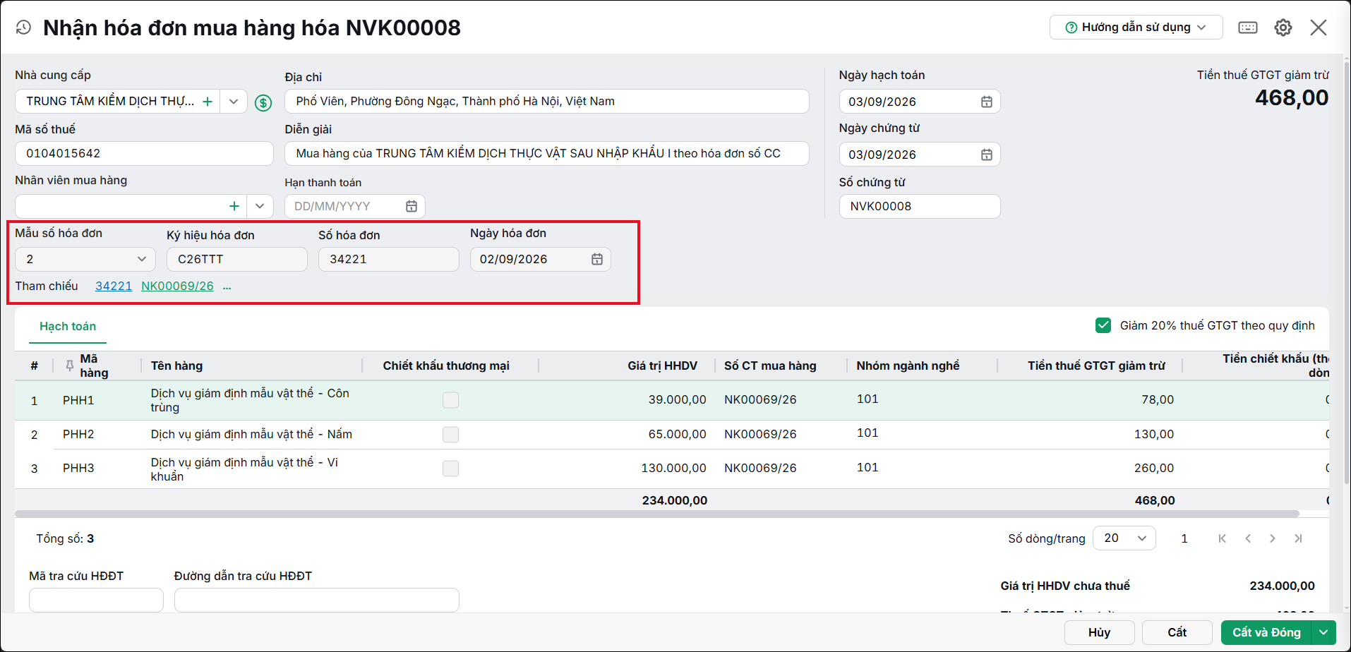Click the Cất button
Screen dimensions: 1351x652
[x=1177, y=632]
